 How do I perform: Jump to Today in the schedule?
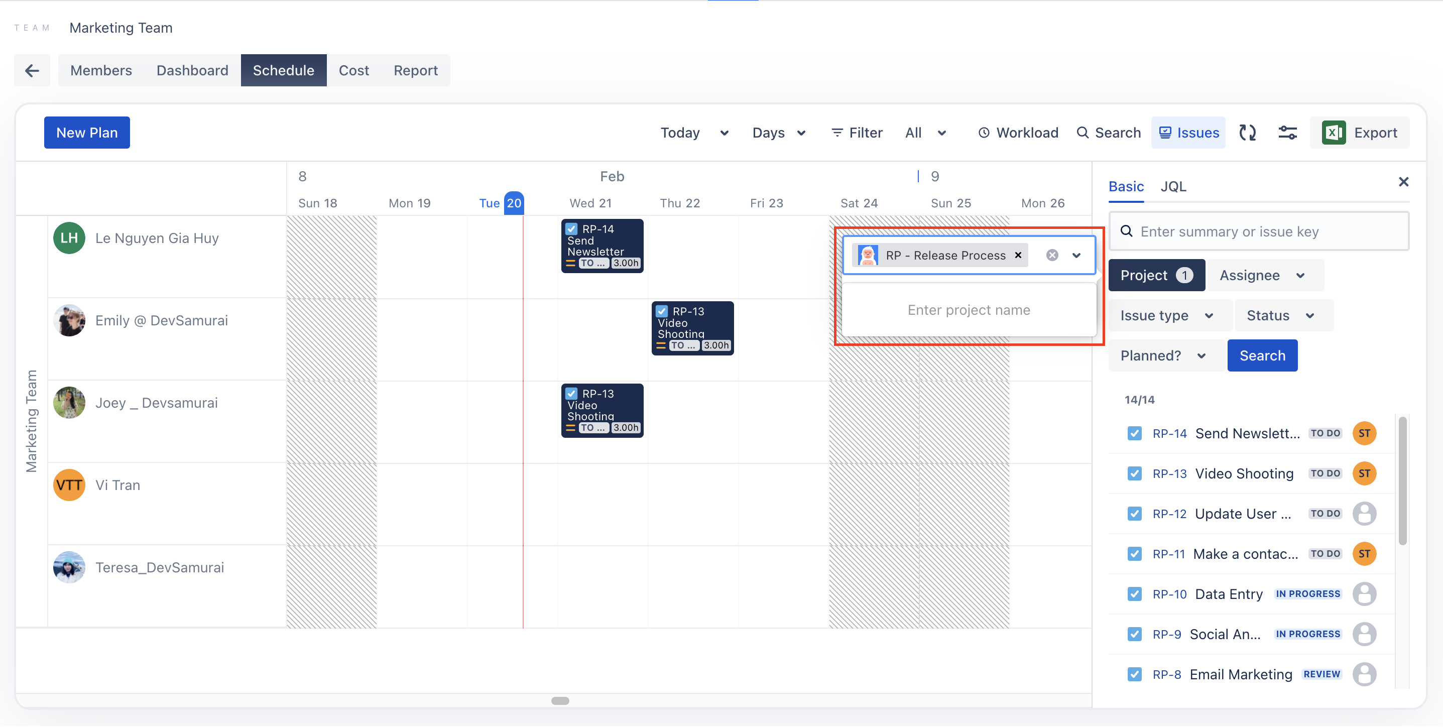679,133
